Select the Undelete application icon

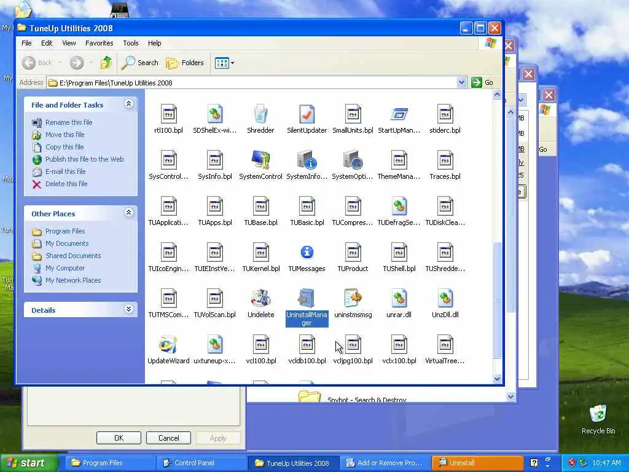(260, 298)
